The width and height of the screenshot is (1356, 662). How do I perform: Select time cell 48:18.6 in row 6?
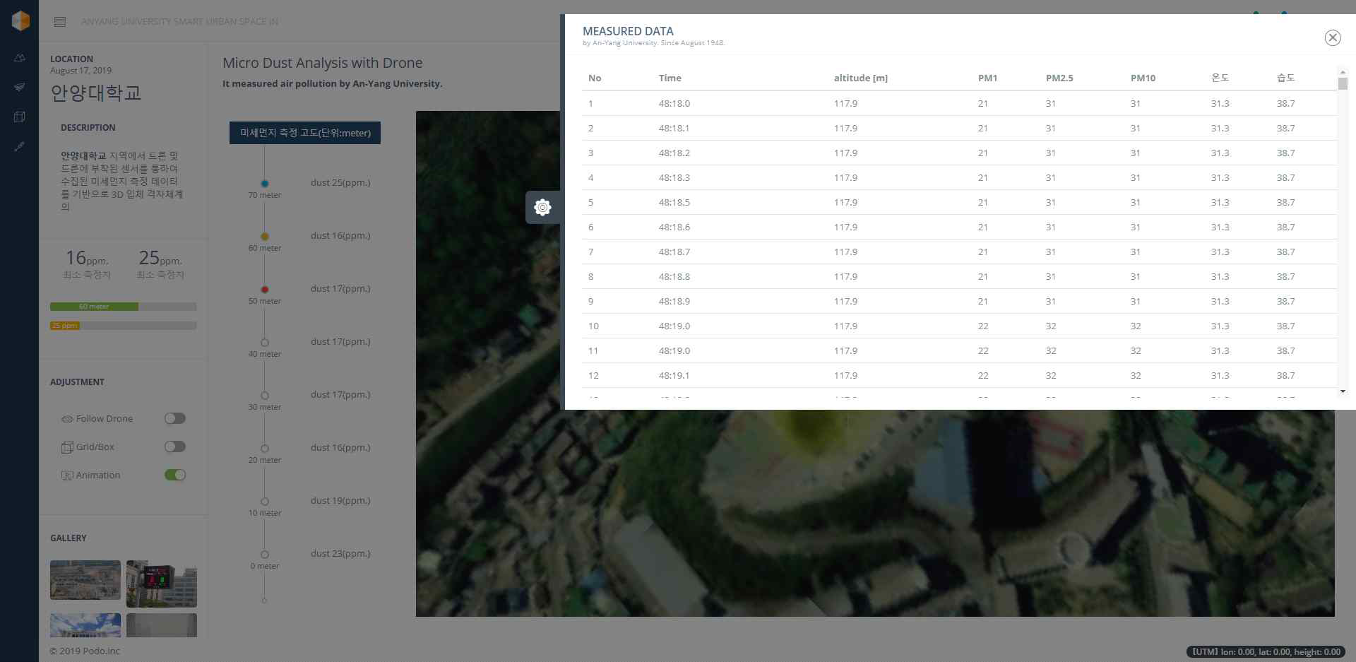[674, 227]
